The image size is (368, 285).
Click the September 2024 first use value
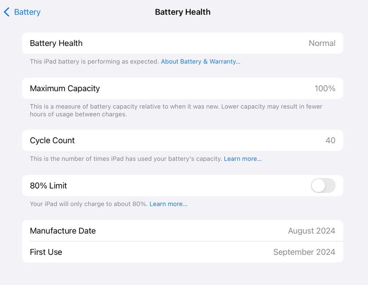[304, 252]
